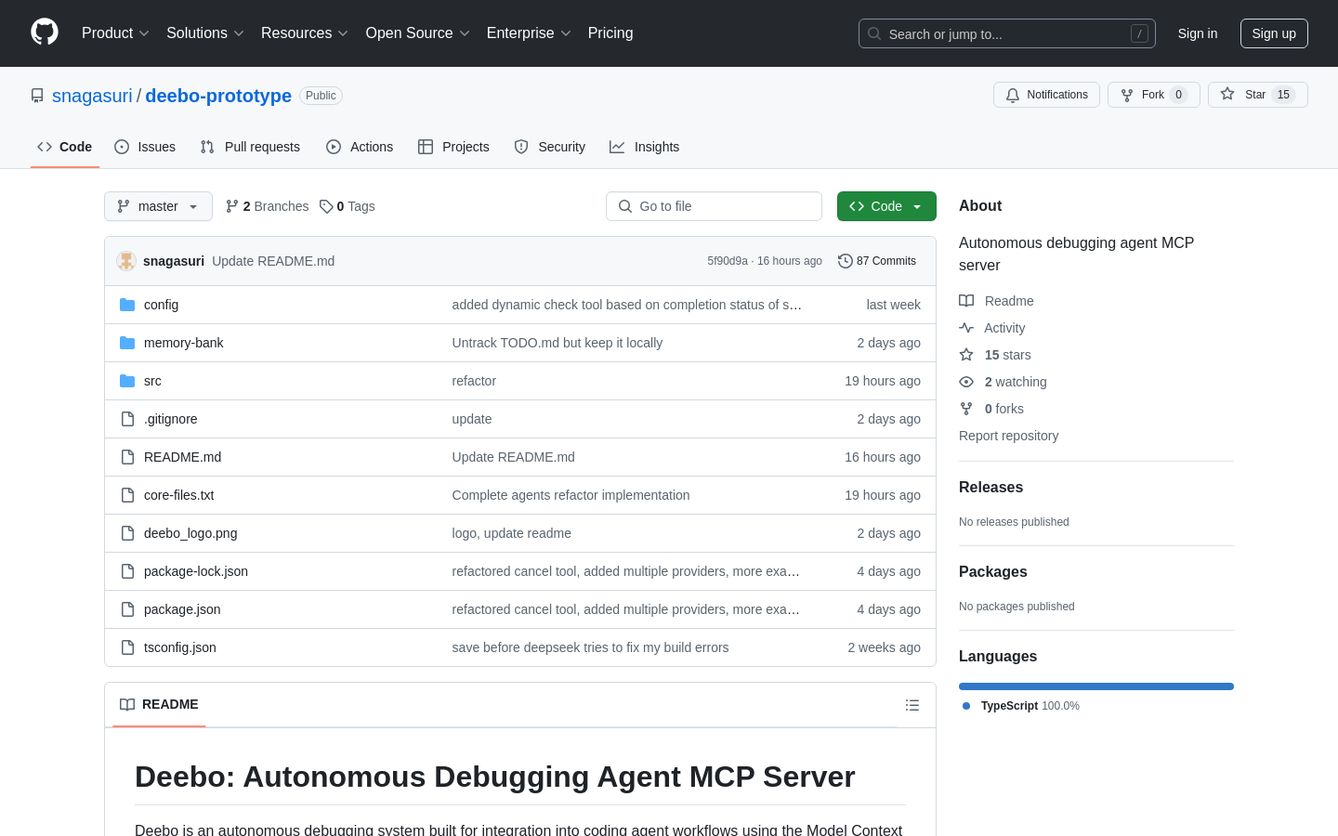
Task: Click the star icon in Star button
Action: coord(1227,95)
